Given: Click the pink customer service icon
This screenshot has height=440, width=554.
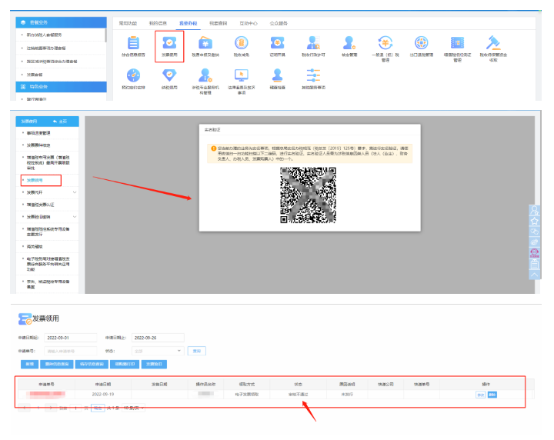Looking at the screenshot, I should pos(535,253).
